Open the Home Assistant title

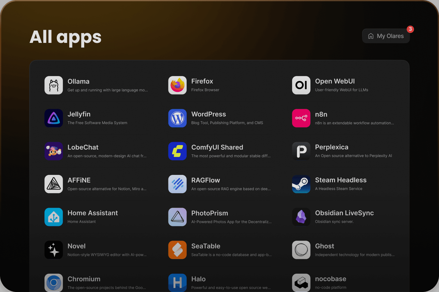tap(93, 213)
